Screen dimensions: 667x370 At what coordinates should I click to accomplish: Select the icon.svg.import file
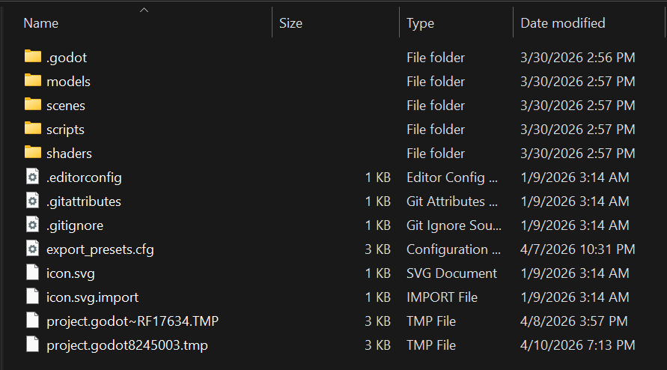(x=92, y=297)
